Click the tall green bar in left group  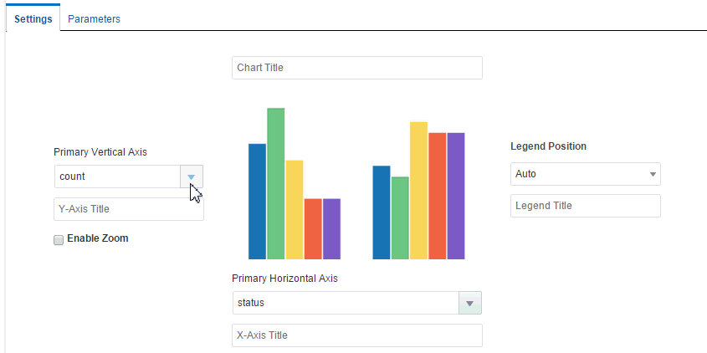(275, 183)
